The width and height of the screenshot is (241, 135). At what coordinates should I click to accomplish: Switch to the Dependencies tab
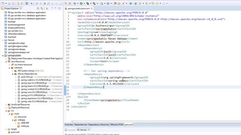(81, 124)
